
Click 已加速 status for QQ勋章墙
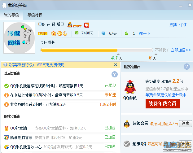click(x=110, y=128)
